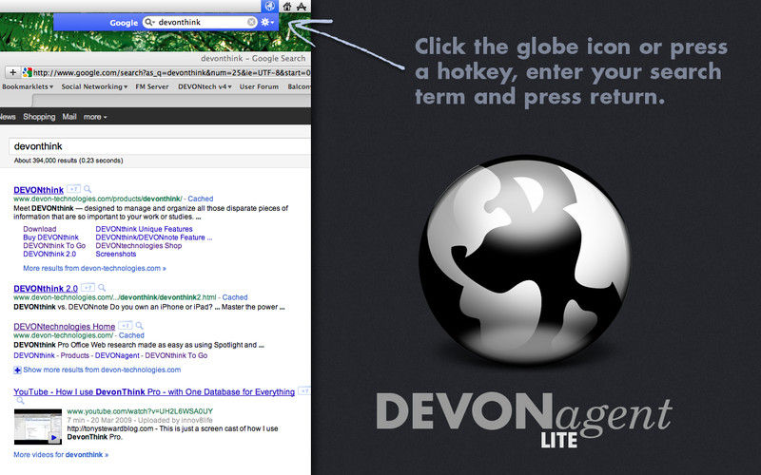Expand the Google 'more' menu
Screen dimensions: 761x475
pyautogui.click(x=94, y=117)
